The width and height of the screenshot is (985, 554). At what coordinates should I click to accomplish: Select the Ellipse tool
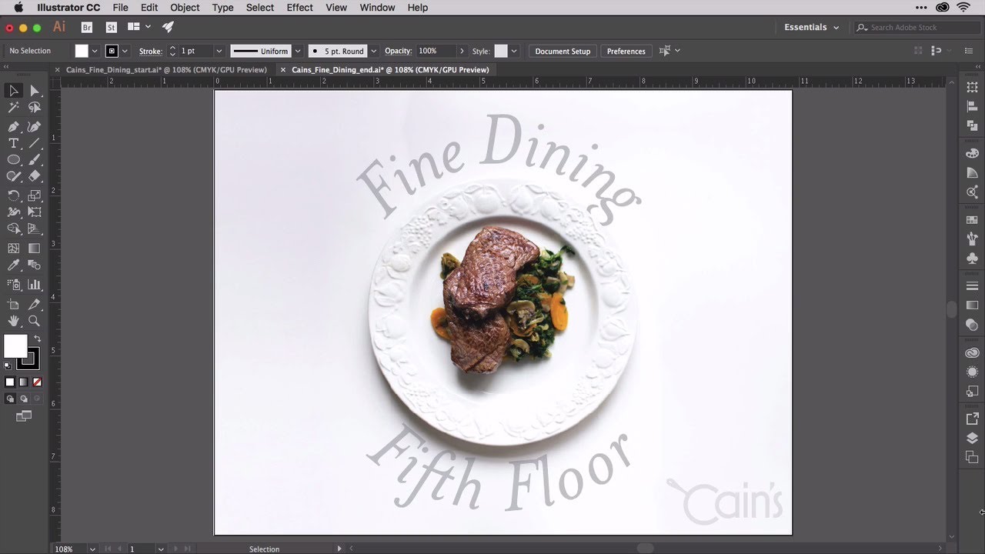click(13, 160)
